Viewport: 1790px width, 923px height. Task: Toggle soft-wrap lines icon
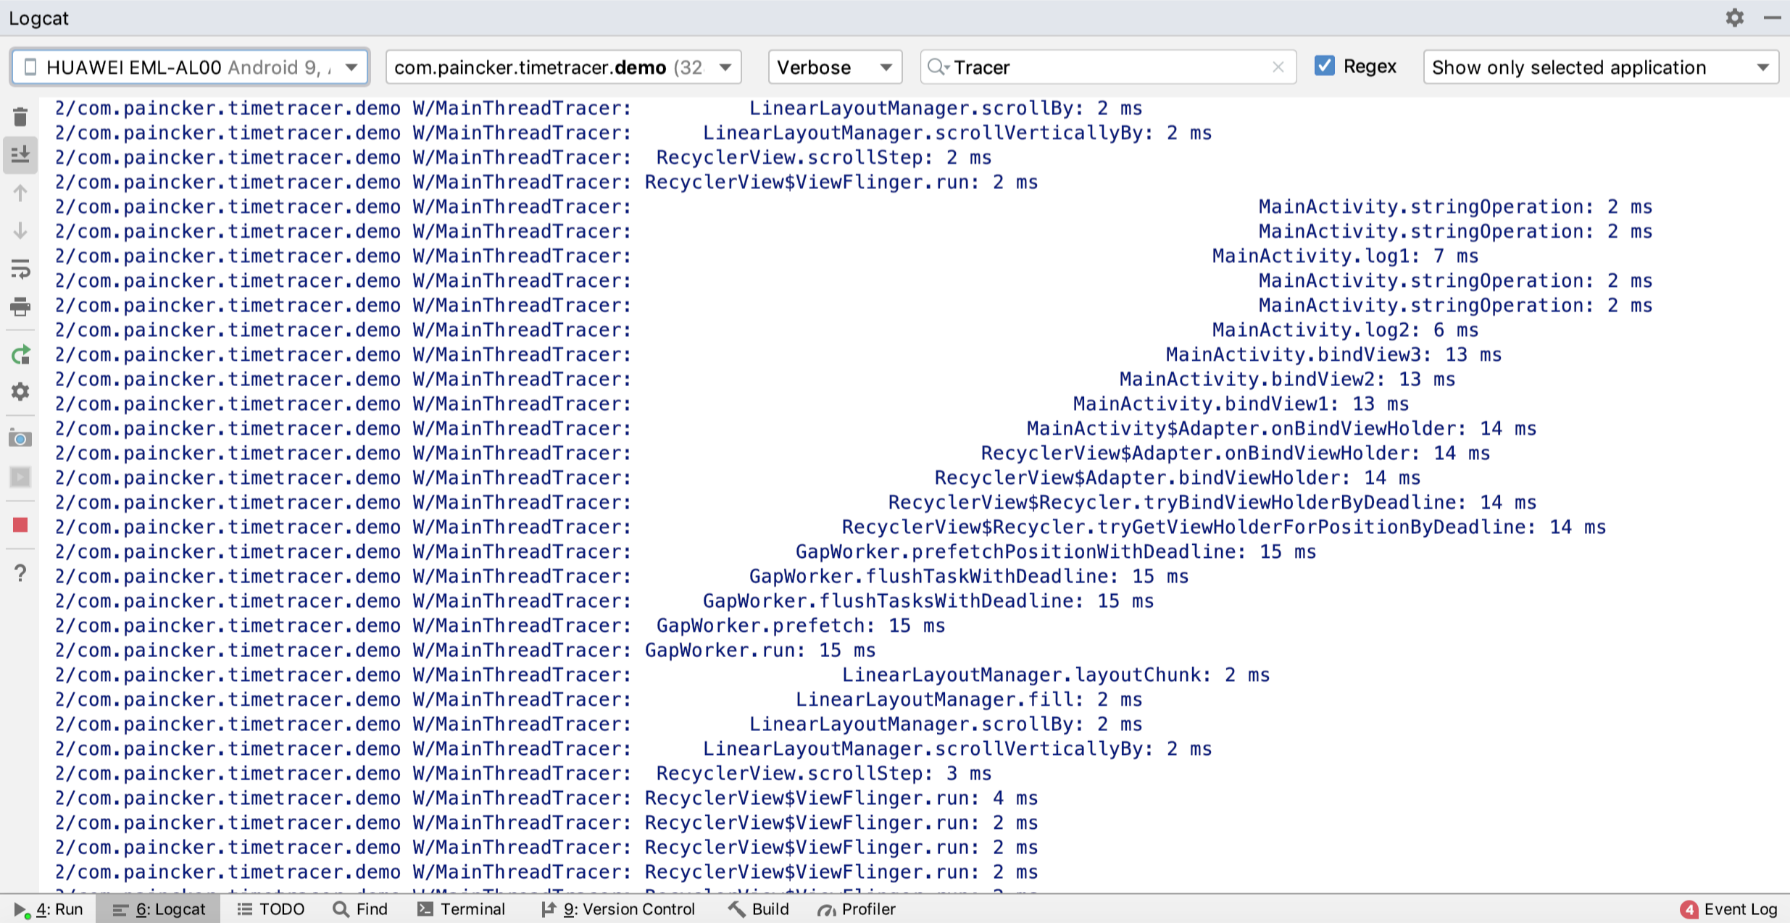point(20,270)
